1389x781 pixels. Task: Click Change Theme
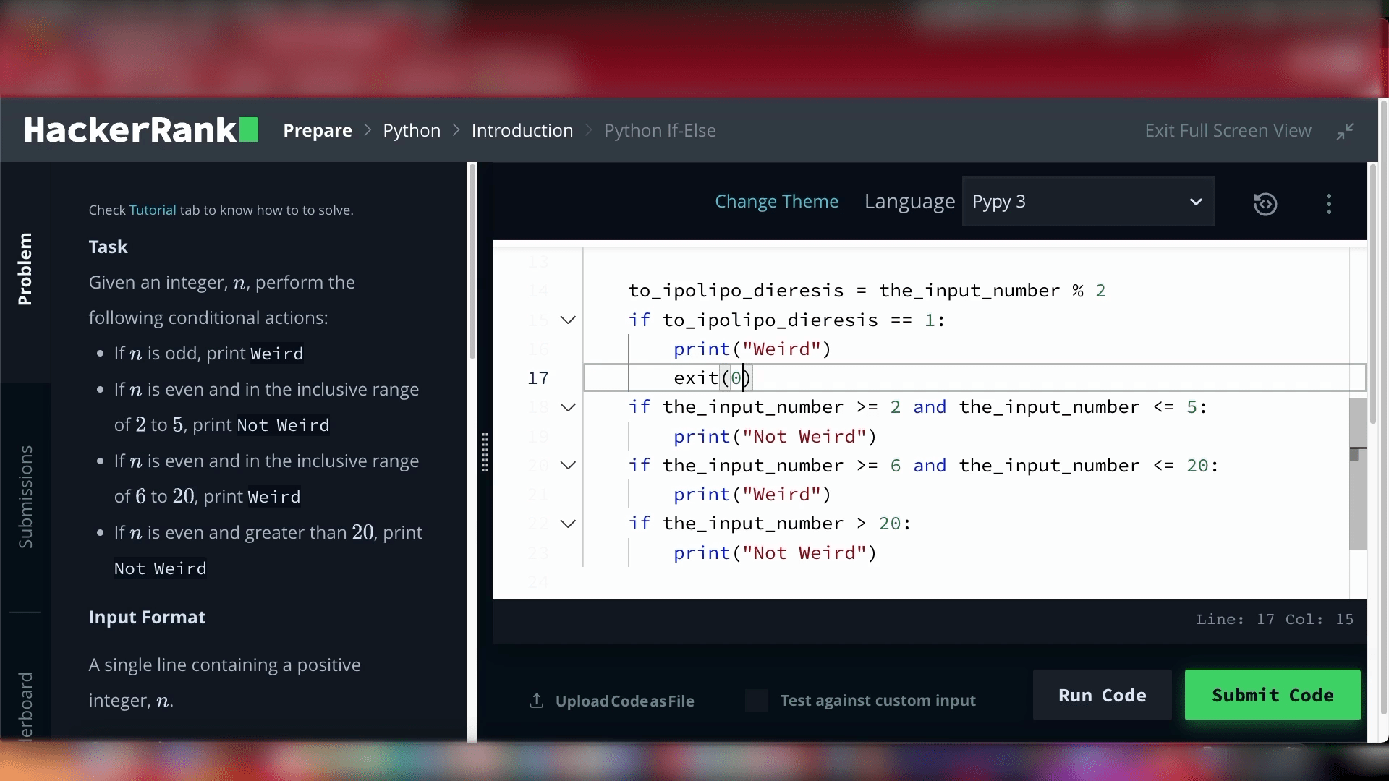(x=776, y=202)
